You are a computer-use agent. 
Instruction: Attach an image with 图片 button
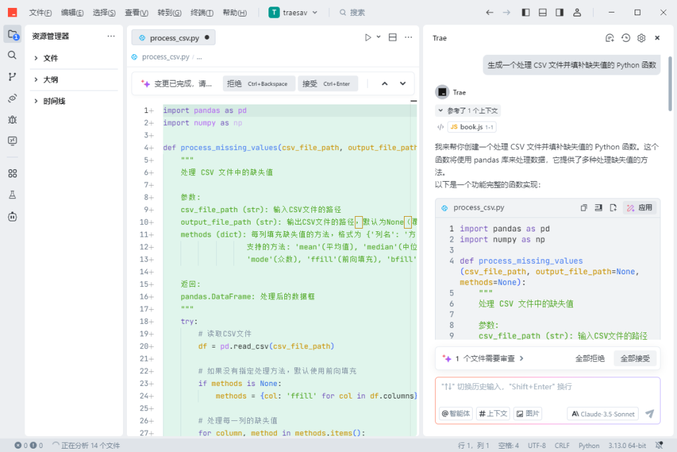pos(528,414)
